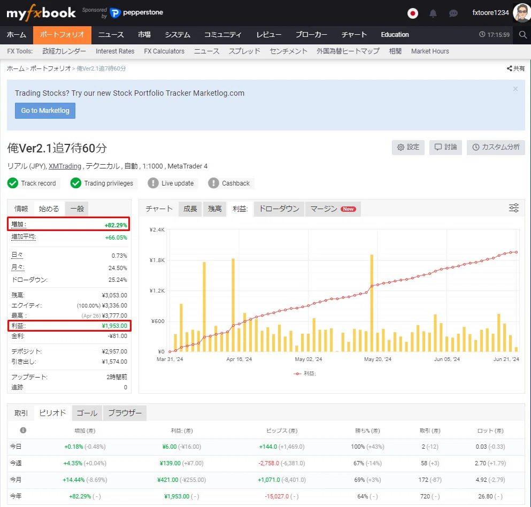
Task: Open the コミュニティ menu
Action: (x=223, y=35)
